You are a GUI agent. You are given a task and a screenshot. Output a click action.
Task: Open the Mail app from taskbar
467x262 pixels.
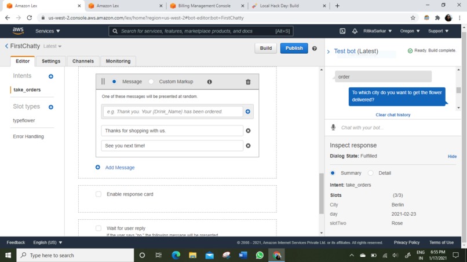coord(209,255)
